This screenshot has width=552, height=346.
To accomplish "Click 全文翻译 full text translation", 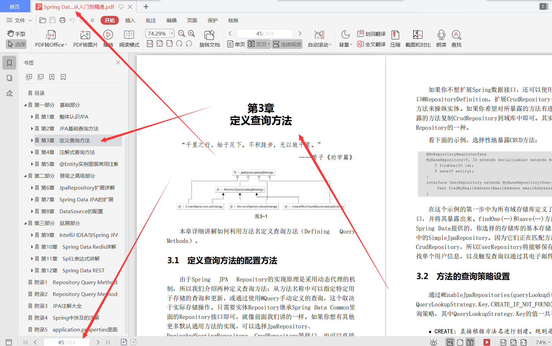I will (371, 44).
